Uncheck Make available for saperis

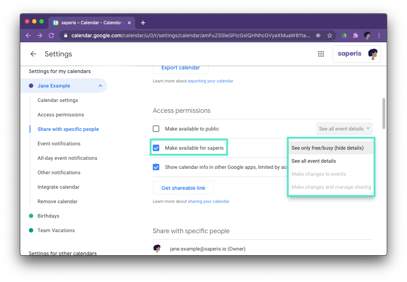tap(156, 148)
